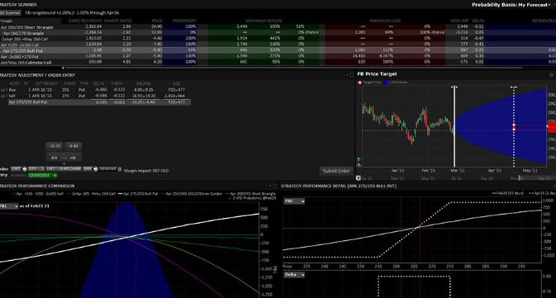
Task: Open P&L dropdown in Performance Comparison
Action: pos(8,206)
